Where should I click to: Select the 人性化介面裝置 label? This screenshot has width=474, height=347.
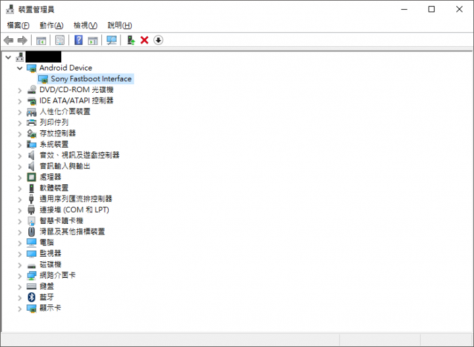(x=65, y=111)
